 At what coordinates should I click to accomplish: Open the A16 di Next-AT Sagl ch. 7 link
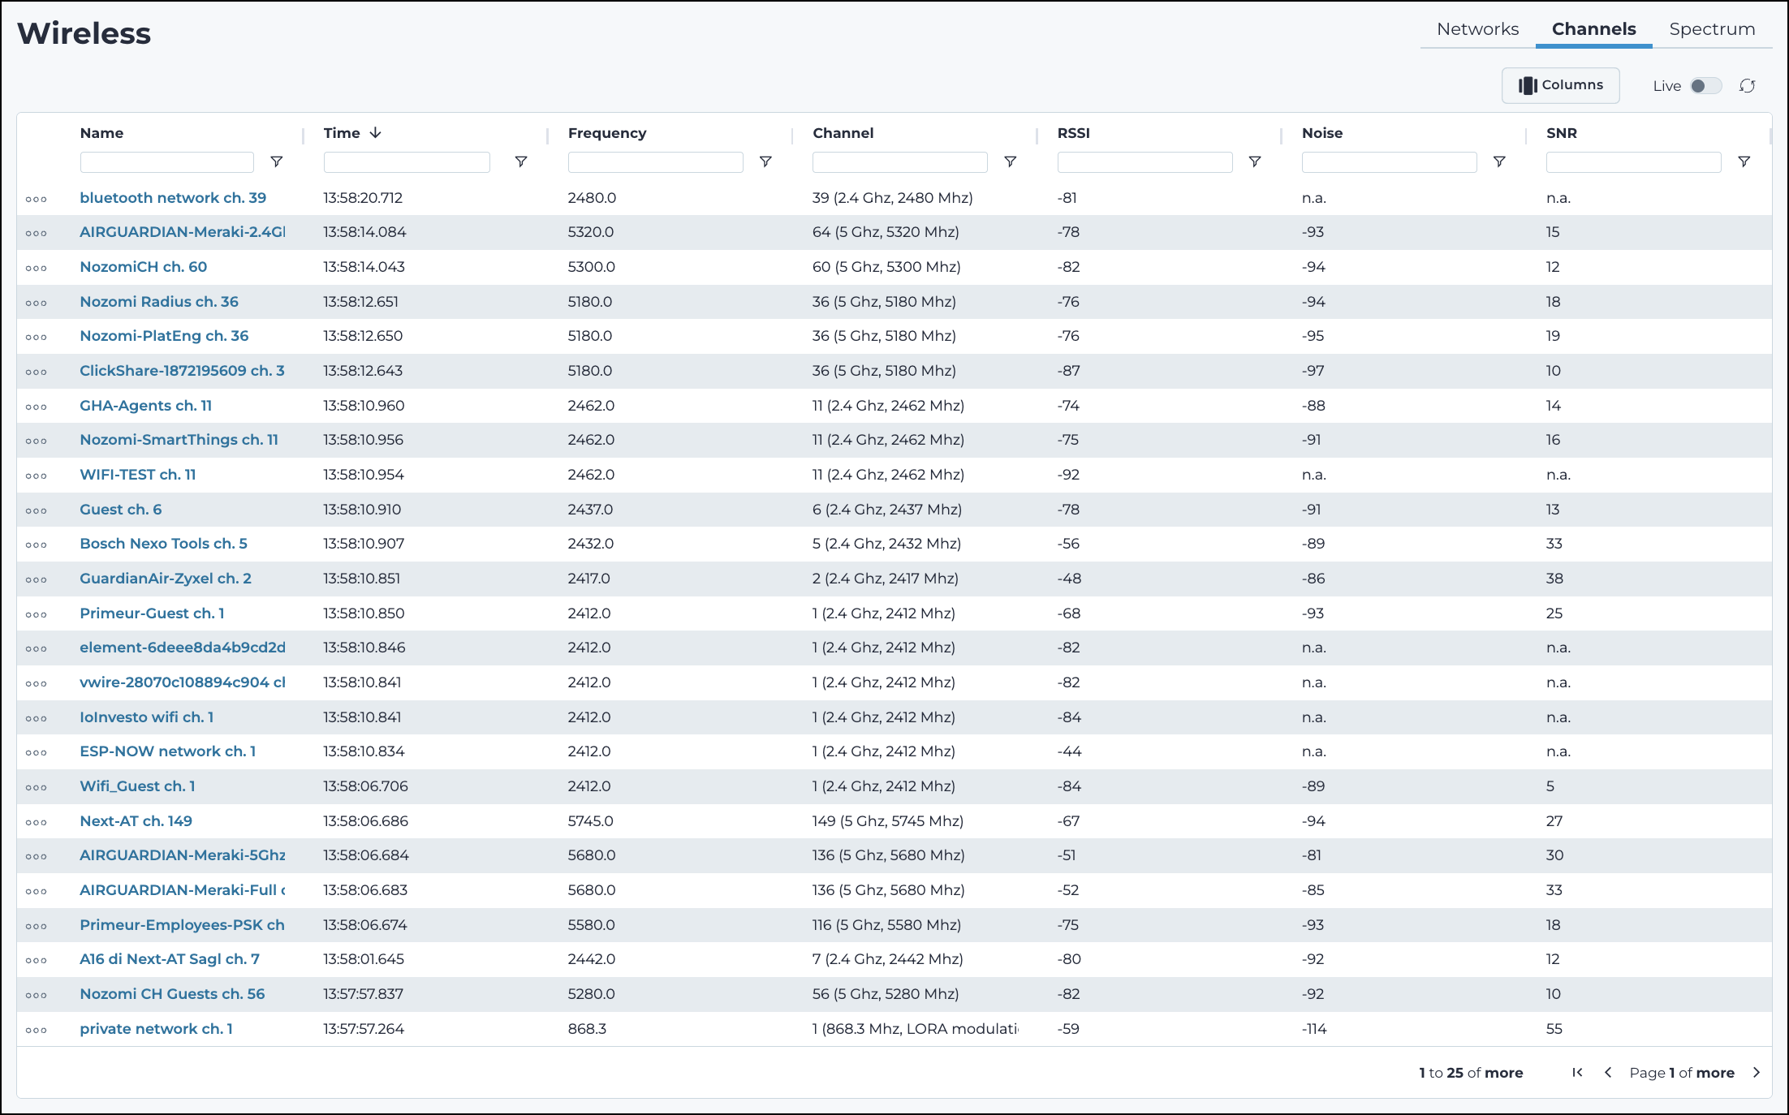(x=170, y=959)
